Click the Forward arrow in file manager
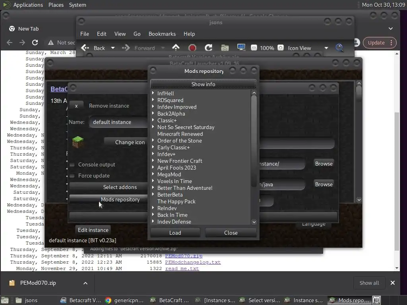 [126, 48]
